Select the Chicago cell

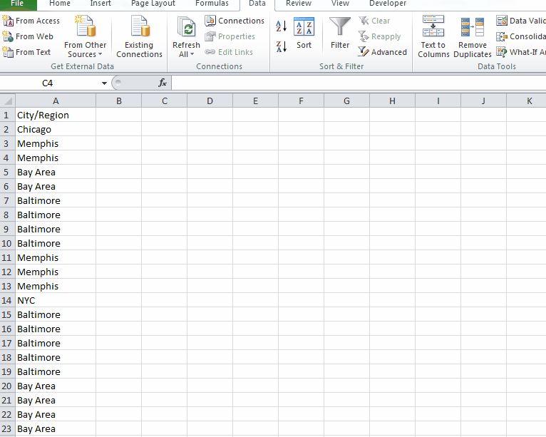coord(56,129)
